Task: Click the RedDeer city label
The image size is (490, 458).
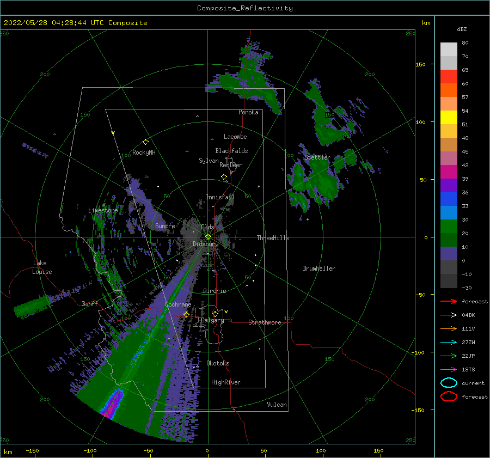Action: tap(231, 165)
